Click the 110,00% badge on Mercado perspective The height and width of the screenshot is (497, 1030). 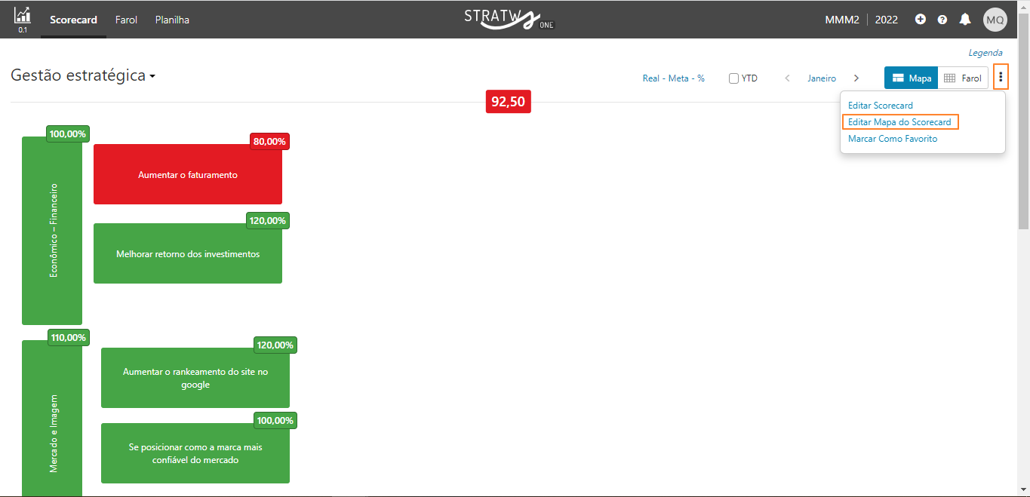click(x=68, y=337)
